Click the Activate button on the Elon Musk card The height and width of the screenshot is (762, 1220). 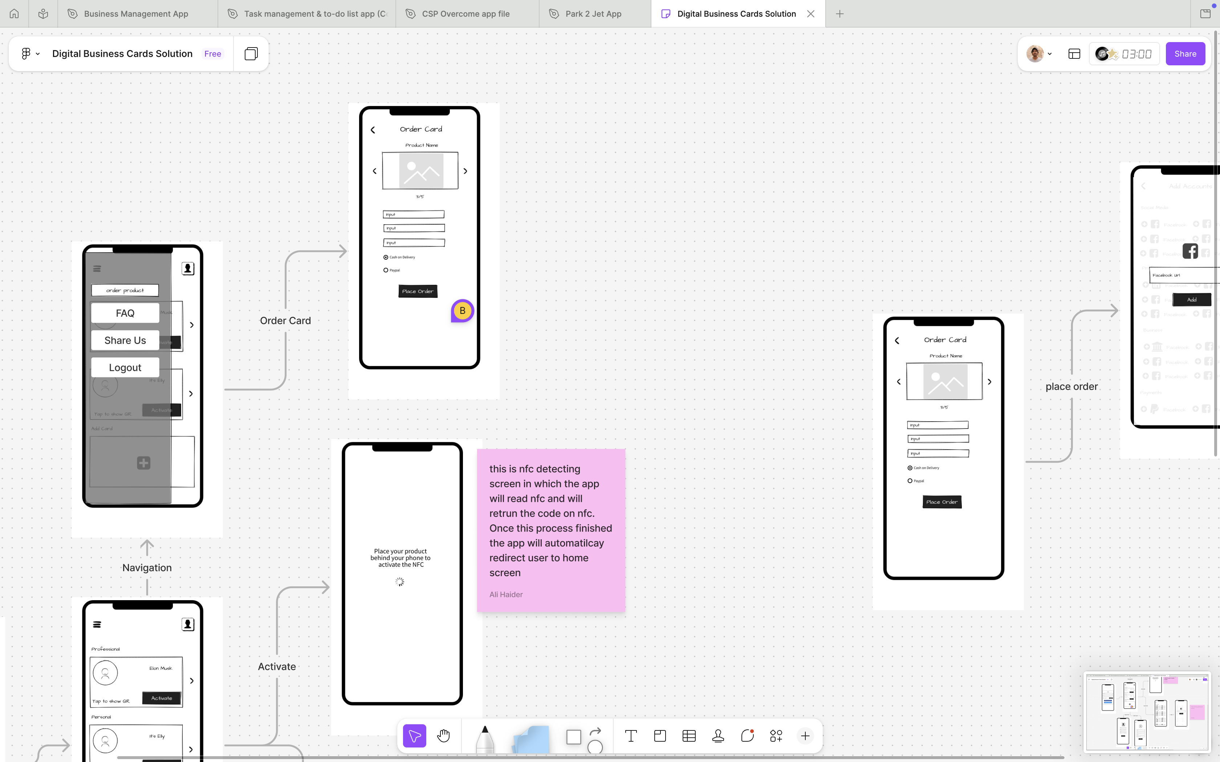point(161,698)
